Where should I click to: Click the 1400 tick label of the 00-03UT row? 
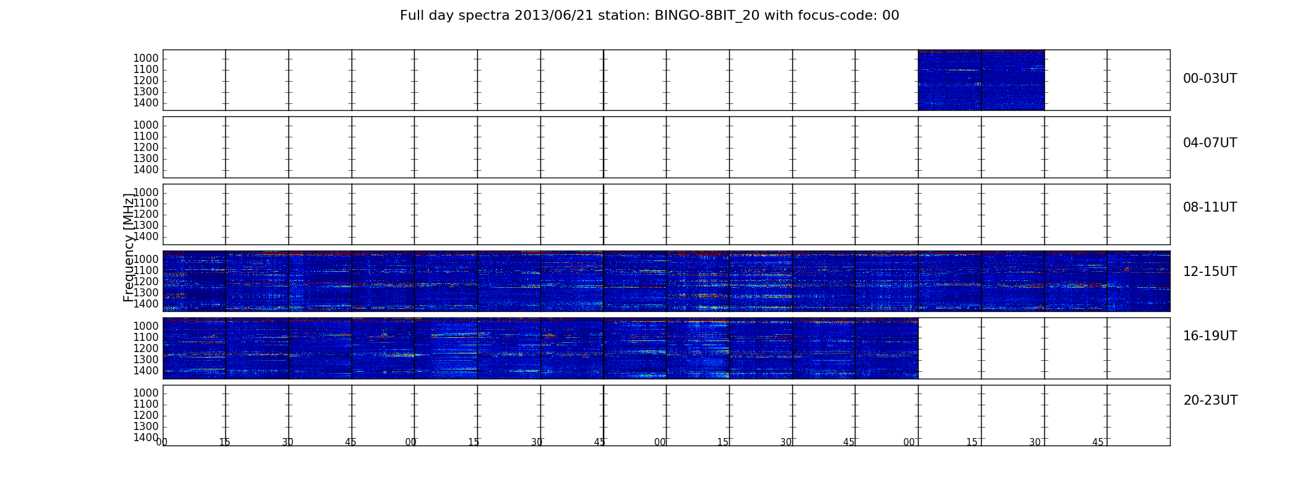point(146,103)
